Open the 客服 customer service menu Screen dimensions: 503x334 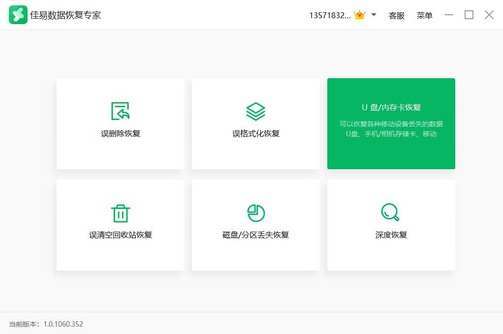click(x=396, y=16)
